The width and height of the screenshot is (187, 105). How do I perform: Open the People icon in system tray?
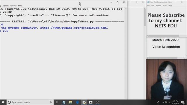[158, 102]
